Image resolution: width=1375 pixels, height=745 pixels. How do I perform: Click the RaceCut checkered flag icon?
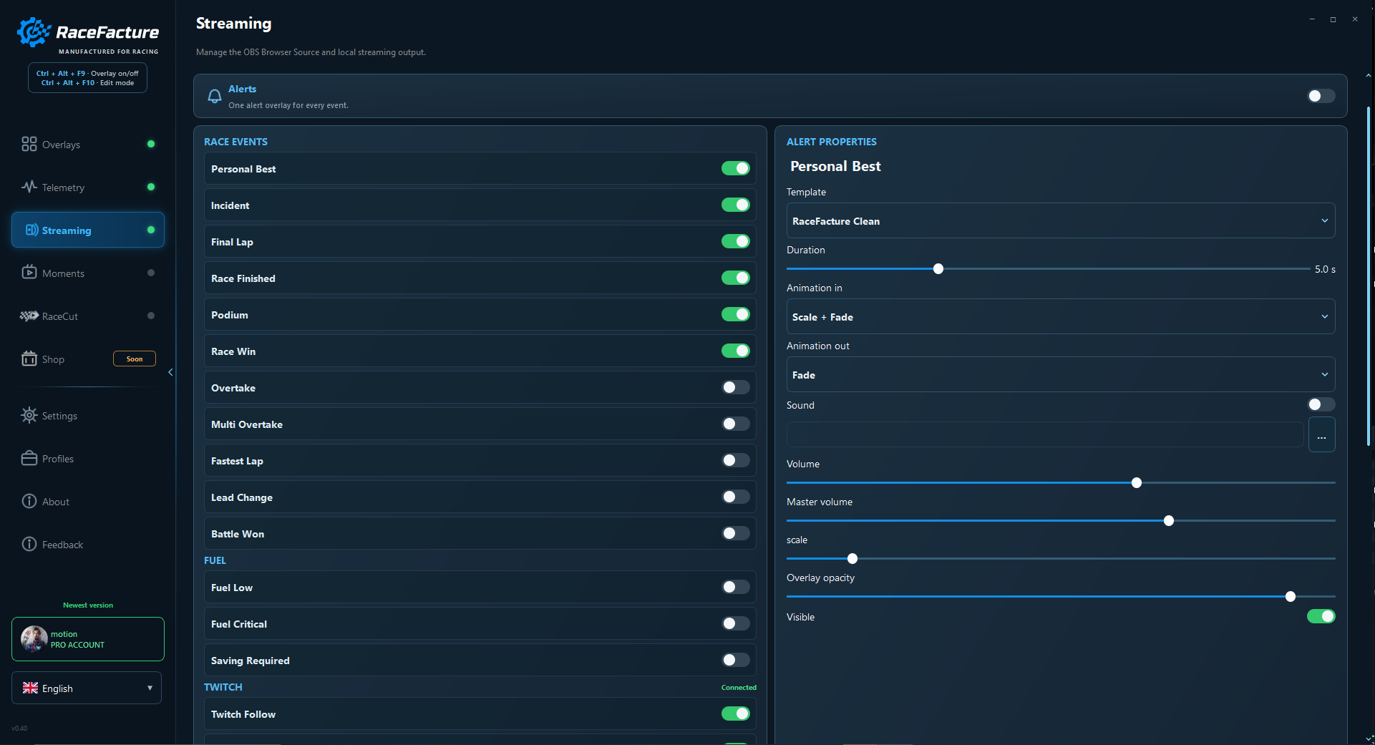29,316
